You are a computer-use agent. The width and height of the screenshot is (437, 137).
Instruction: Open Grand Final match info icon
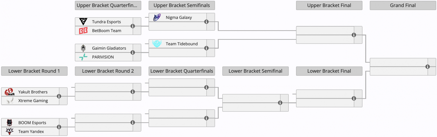point(428,67)
